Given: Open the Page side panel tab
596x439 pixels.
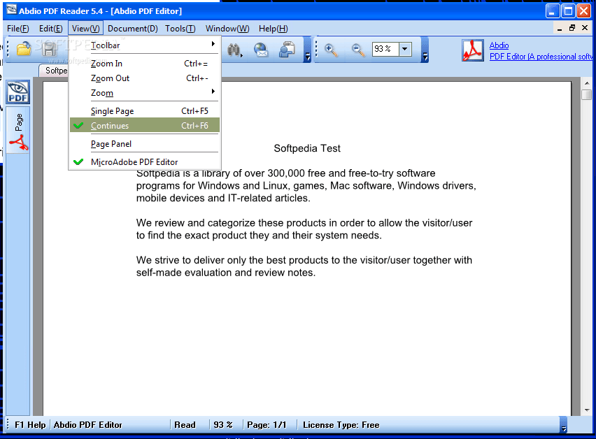Looking at the screenshot, I should 18,122.
